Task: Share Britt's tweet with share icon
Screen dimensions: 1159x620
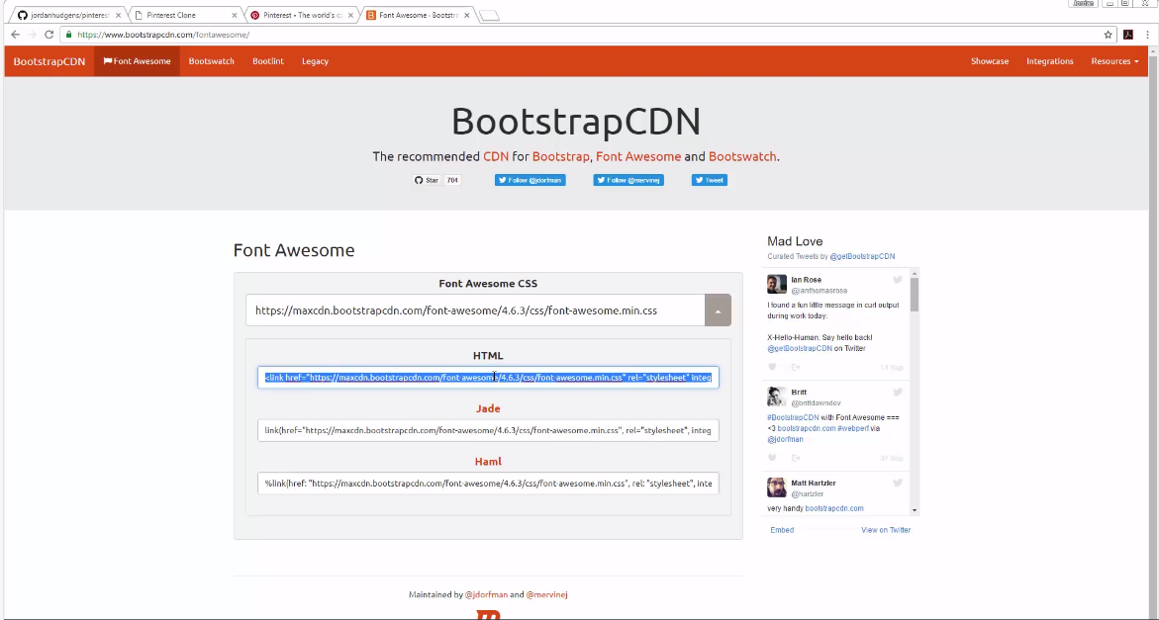Action: click(796, 458)
